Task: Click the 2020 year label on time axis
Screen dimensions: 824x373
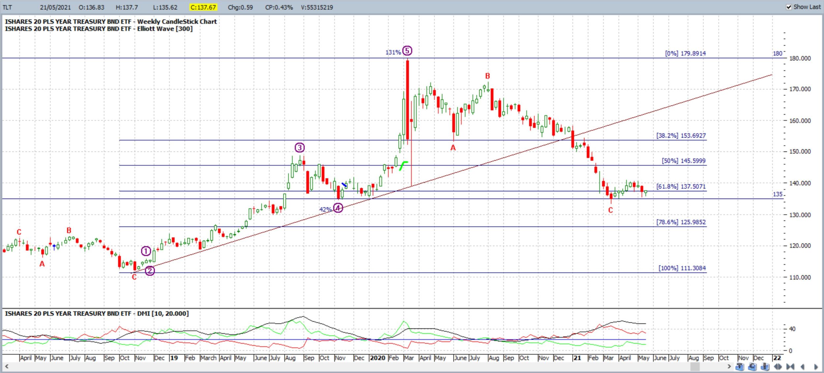Action: tap(378, 358)
